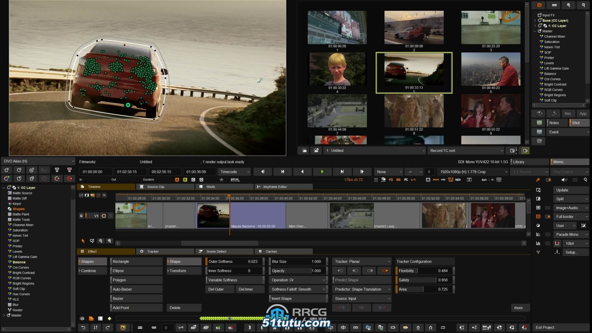Screen dimensions: 592x333
Task: Click the undo icon in bottom toolbar
Action: click(x=83, y=327)
